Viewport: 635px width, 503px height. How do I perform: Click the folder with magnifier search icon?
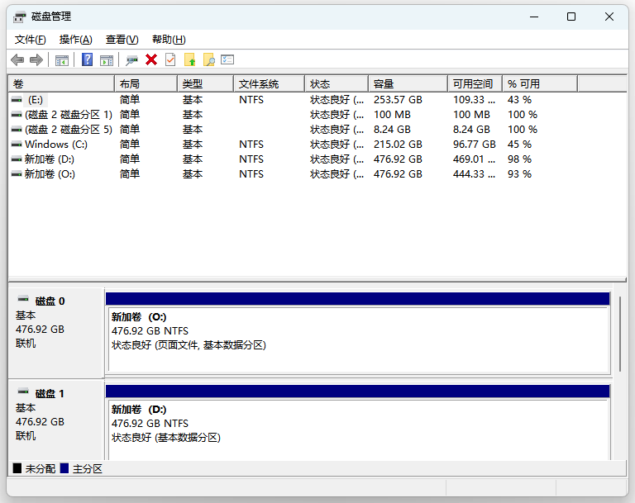[x=209, y=60]
